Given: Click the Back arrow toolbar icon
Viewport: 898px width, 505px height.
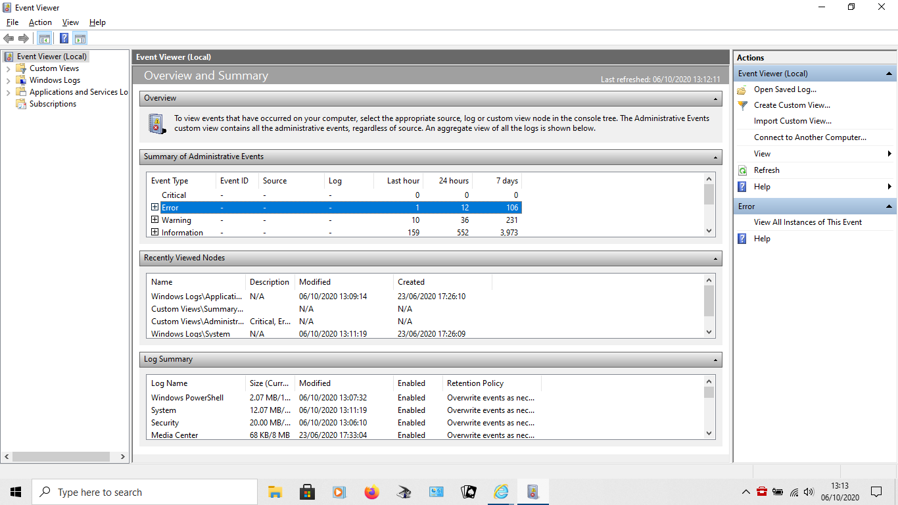Looking at the screenshot, I should [x=9, y=38].
